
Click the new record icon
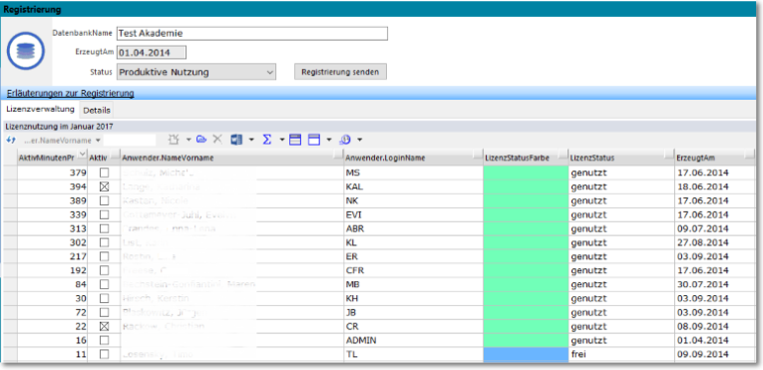click(175, 140)
